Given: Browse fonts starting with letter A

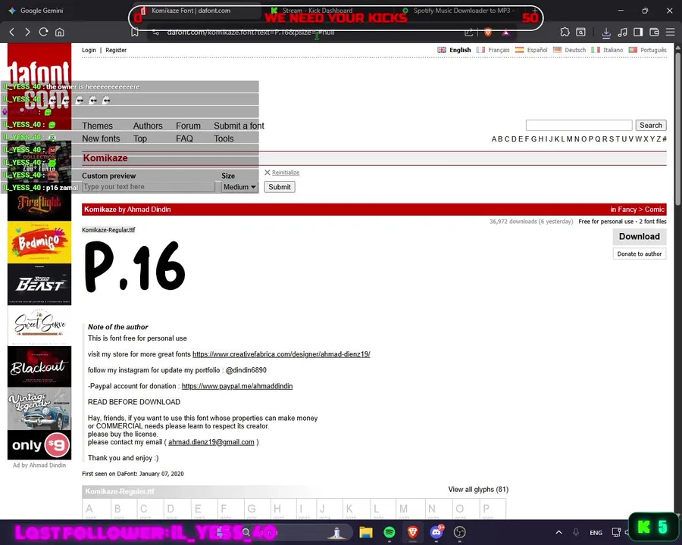Looking at the screenshot, I should point(494,139).
